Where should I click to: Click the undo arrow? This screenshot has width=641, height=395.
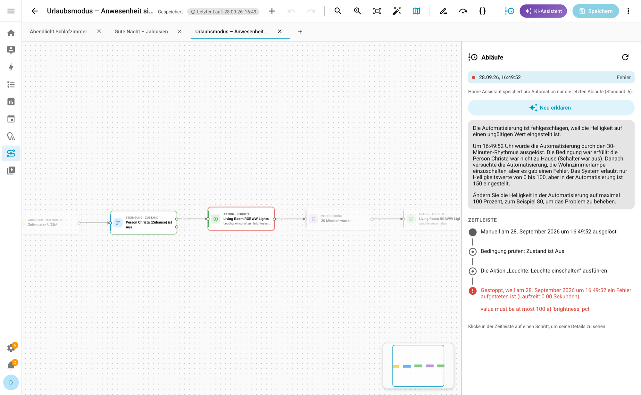pyautogui.click(x=291, y=11)
